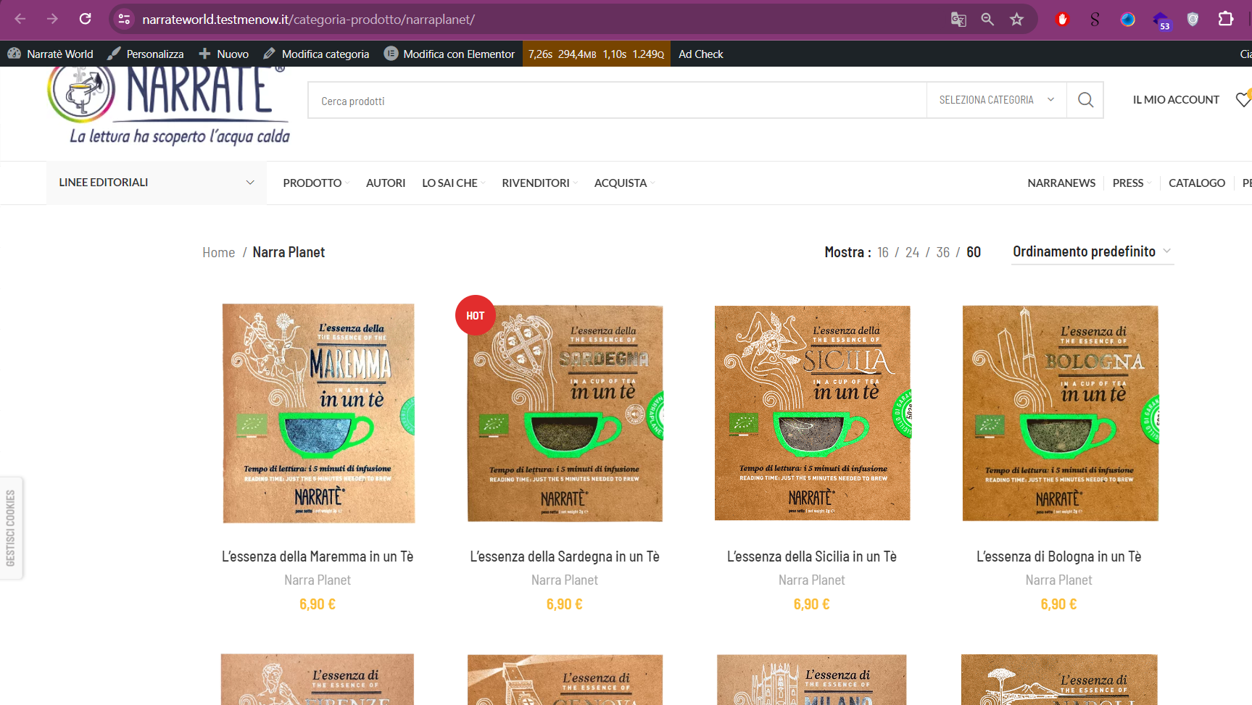Show 36 products per page
This screenshot has height=705, width=1252.
point(942,252)
